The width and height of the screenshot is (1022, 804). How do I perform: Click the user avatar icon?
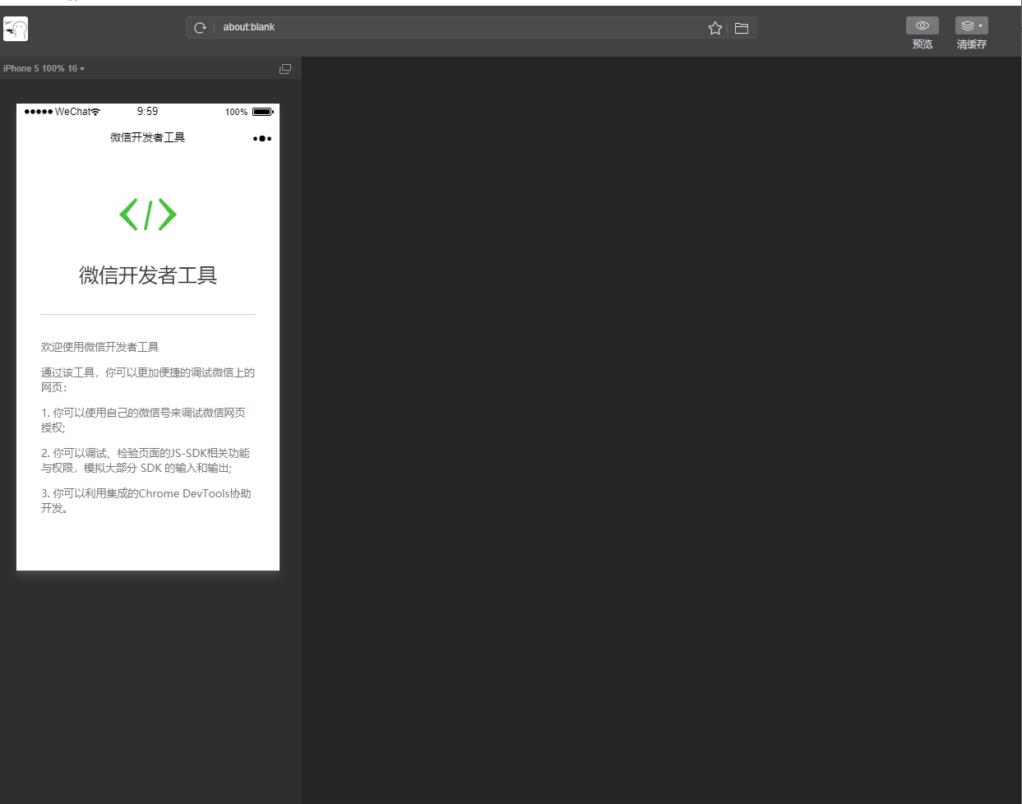[16, 29]
